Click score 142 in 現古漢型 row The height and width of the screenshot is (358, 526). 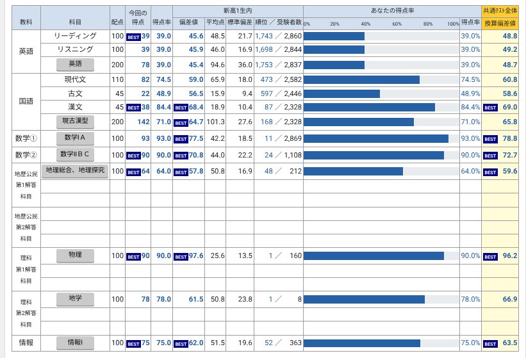(144, 122)
